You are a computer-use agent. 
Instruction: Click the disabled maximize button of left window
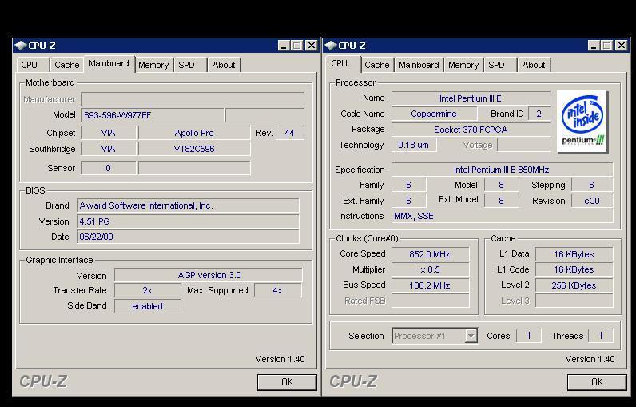297,46
